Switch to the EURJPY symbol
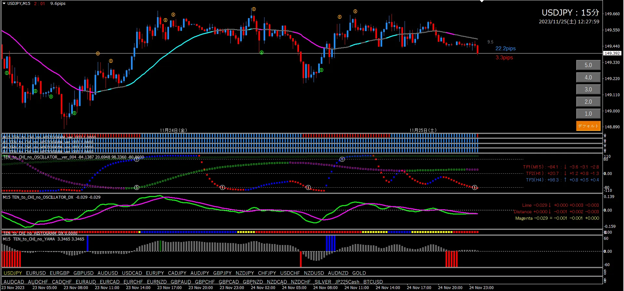Viewport: 624px width, 291px height. tap(155, 273)
